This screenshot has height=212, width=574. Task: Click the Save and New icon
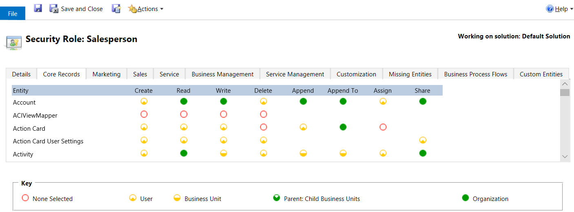coord(116,9)
